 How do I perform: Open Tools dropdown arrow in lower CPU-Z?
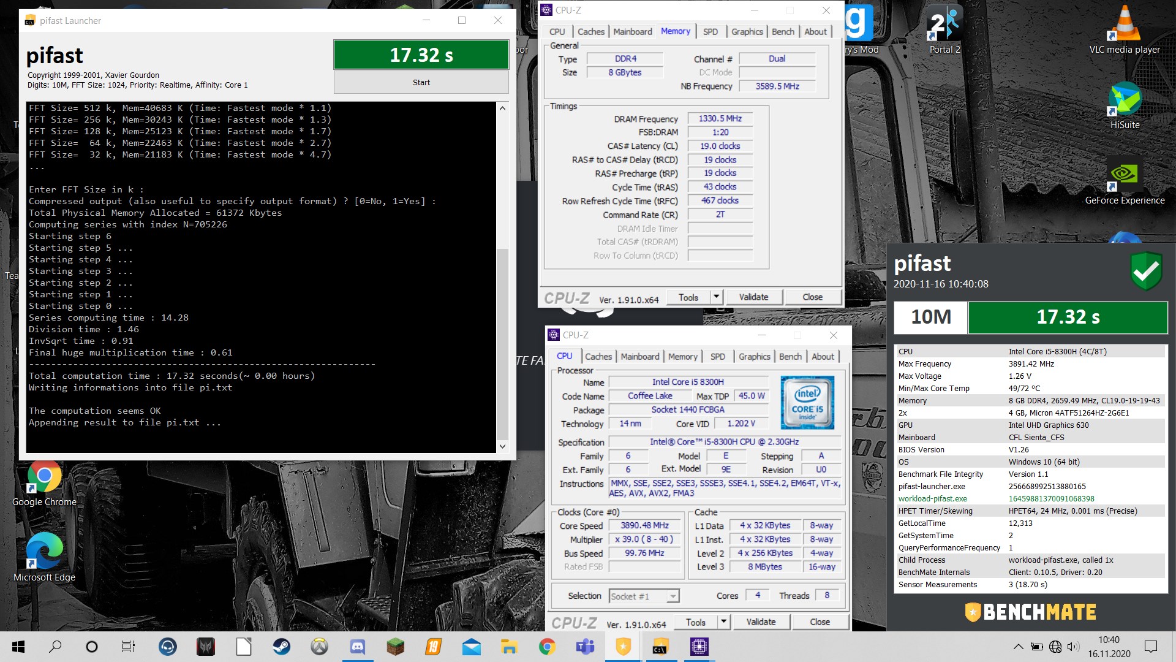point(723,622)
